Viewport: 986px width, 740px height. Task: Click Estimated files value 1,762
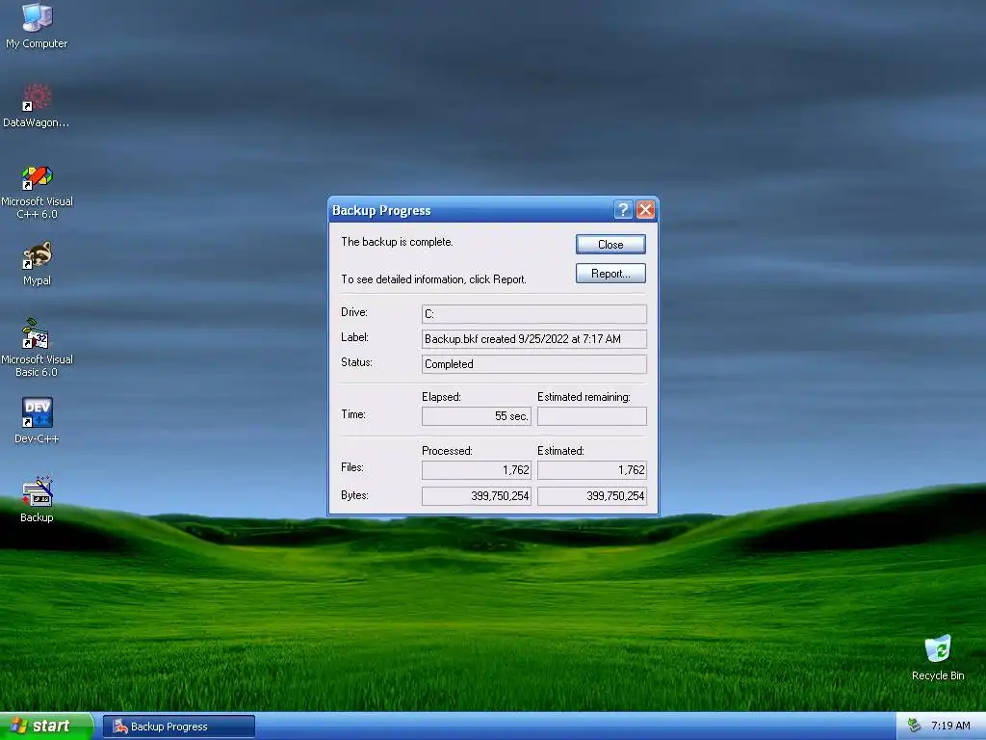592,470
